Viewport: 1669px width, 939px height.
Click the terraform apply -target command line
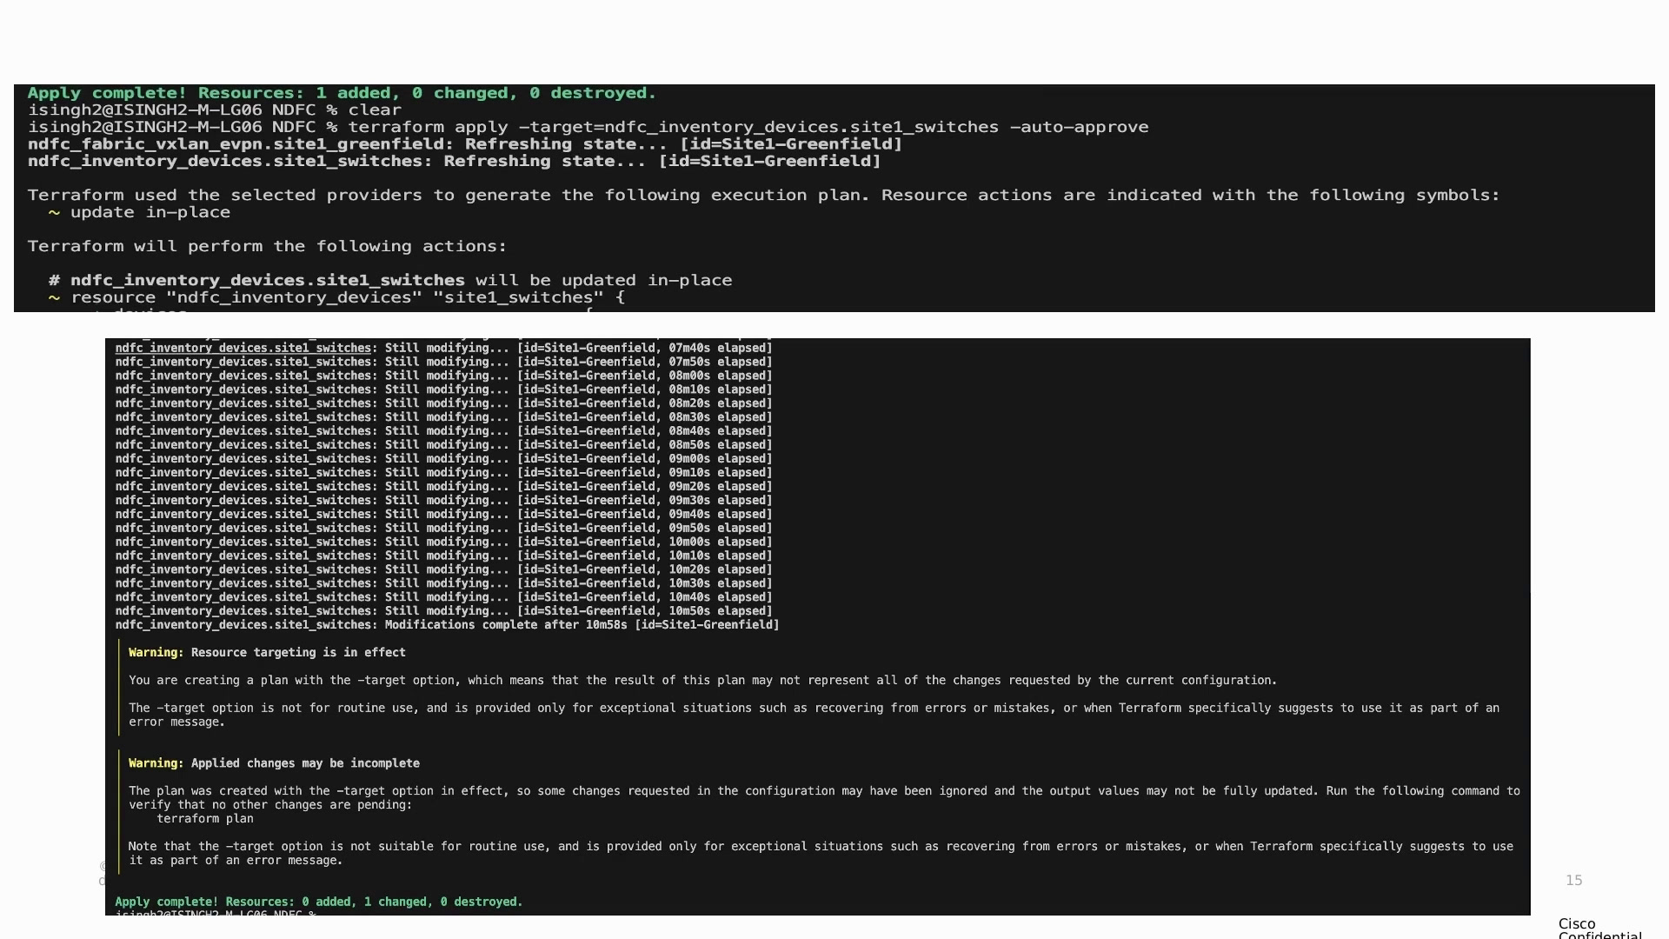pyautogui.click(x=588, y=127)
